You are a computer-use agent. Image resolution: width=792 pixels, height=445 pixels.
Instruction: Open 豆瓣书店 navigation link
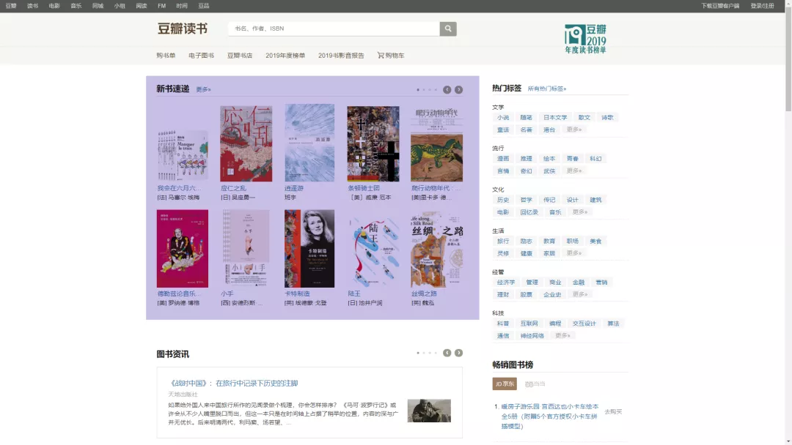[x=239, y=56]
